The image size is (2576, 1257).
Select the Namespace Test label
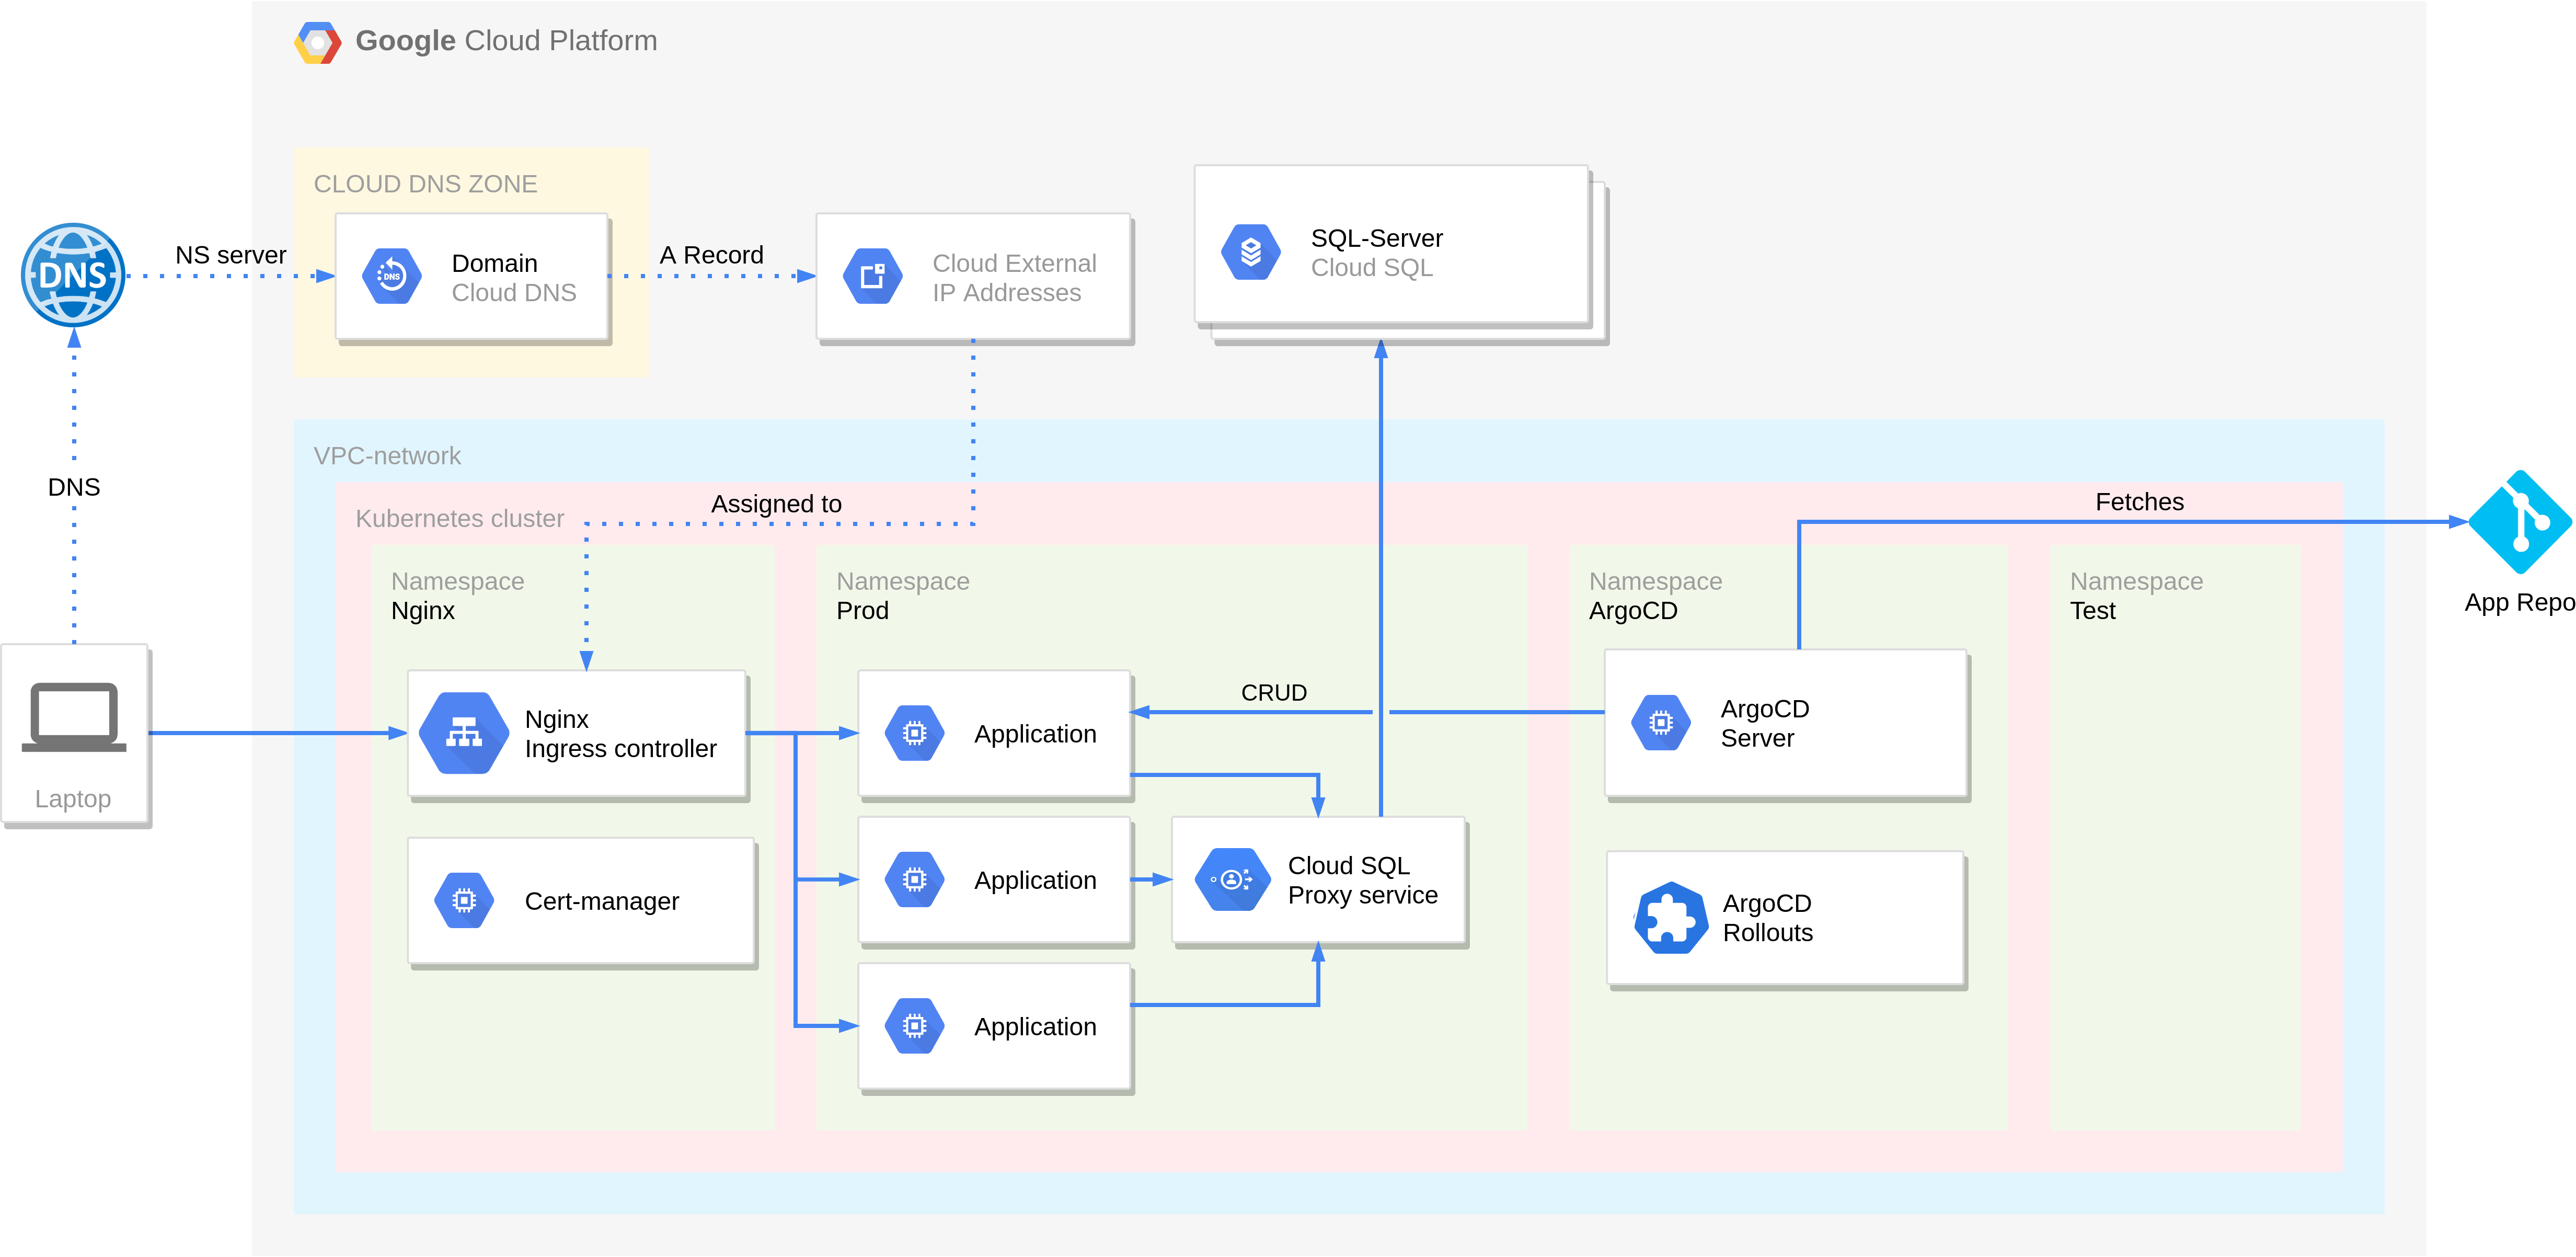point(2135,595)
